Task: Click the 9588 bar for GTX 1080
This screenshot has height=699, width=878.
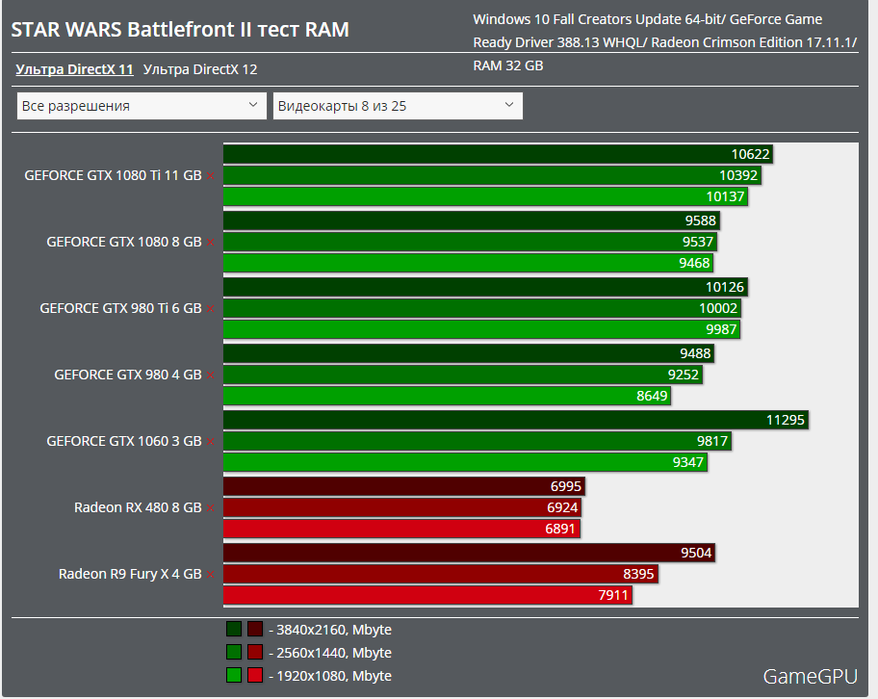Action: 472,220
